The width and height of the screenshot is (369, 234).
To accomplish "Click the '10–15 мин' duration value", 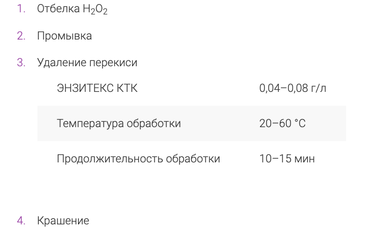I will coord(287,159).
